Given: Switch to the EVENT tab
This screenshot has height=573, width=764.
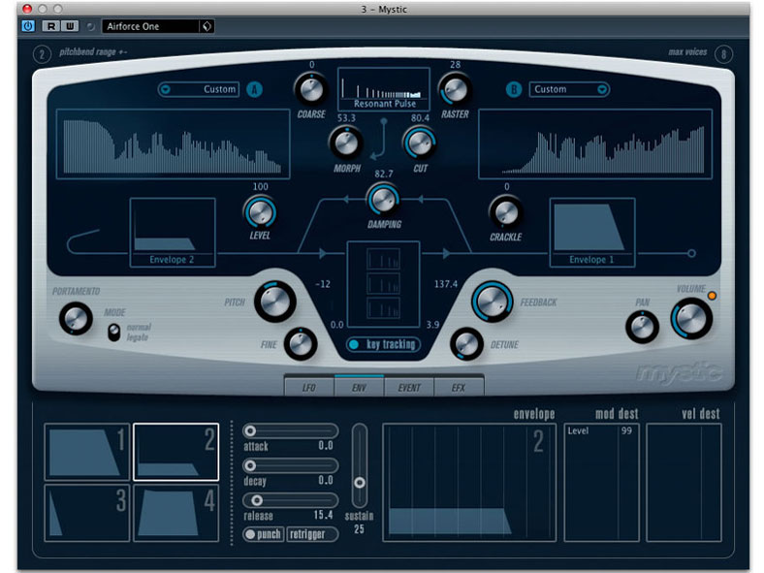Looking at the screenshot, I should (x=409, y=388).
